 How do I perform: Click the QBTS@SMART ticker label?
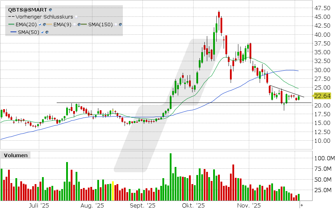tap(27, 10)
